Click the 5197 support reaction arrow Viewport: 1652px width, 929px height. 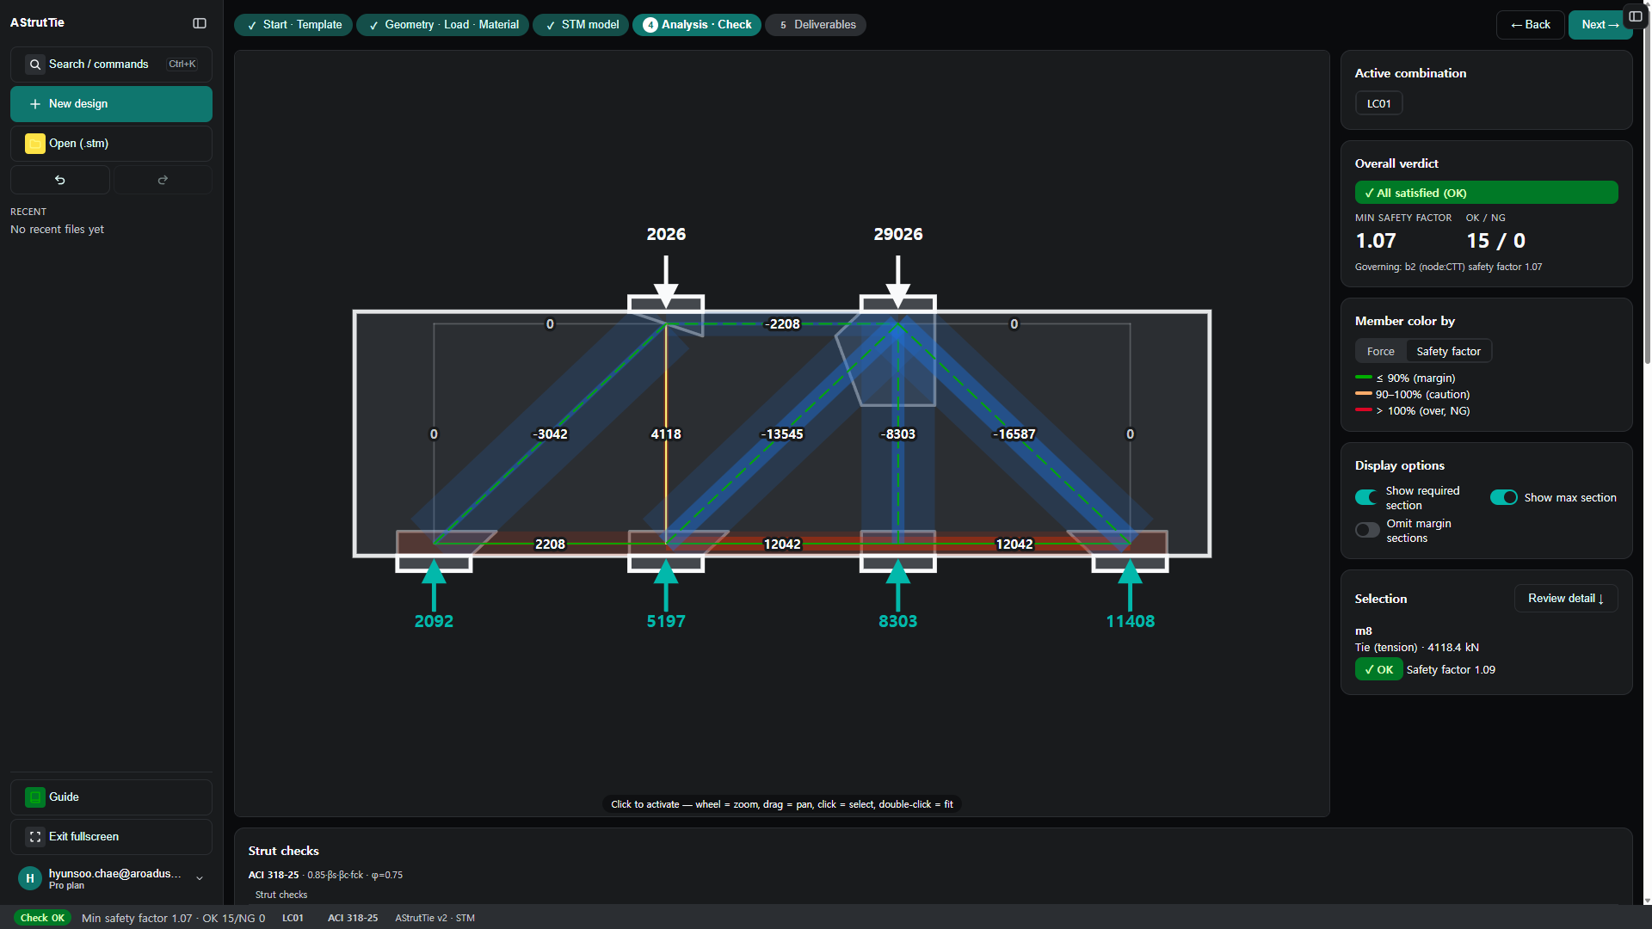(x=666, y=586)
